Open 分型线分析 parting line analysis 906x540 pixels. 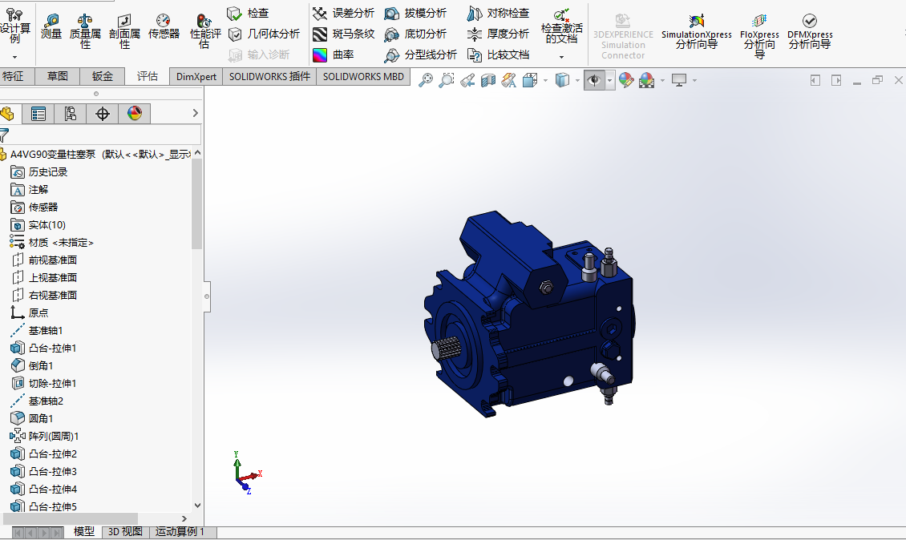coord(421,54)
